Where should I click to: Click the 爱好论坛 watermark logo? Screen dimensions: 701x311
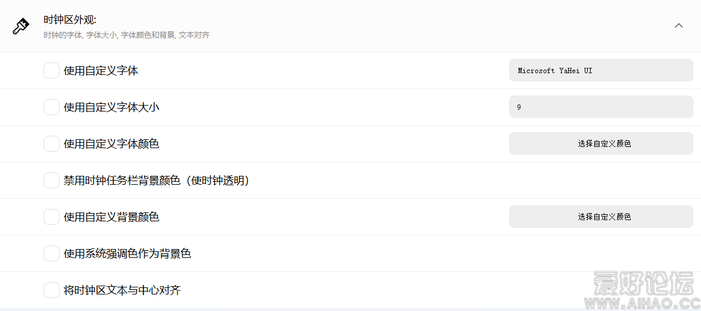645,284
